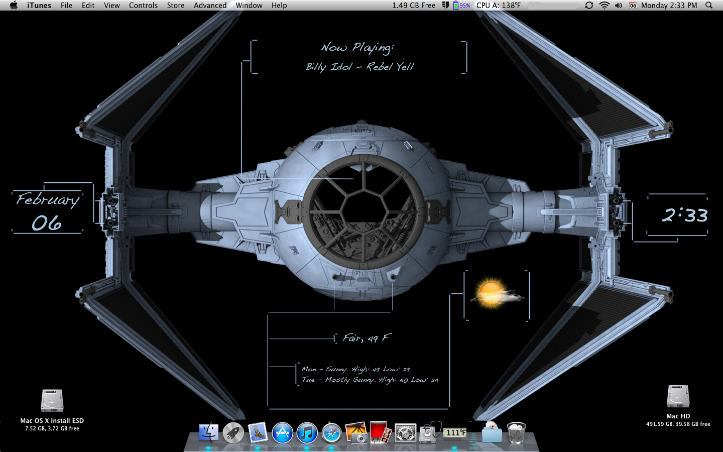Open the calendar 06 menu bar icon
Image resolution: width=723 pixels, height=452 pixels.
pos(633,5)
